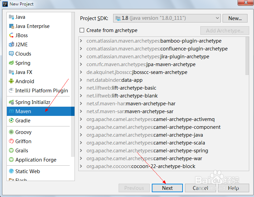Click the Cancel button
Screen dimensions: 254x197
[200, 188]
